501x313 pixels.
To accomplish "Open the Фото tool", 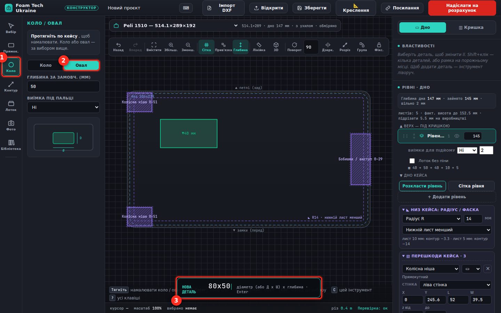I will [11, 125].
